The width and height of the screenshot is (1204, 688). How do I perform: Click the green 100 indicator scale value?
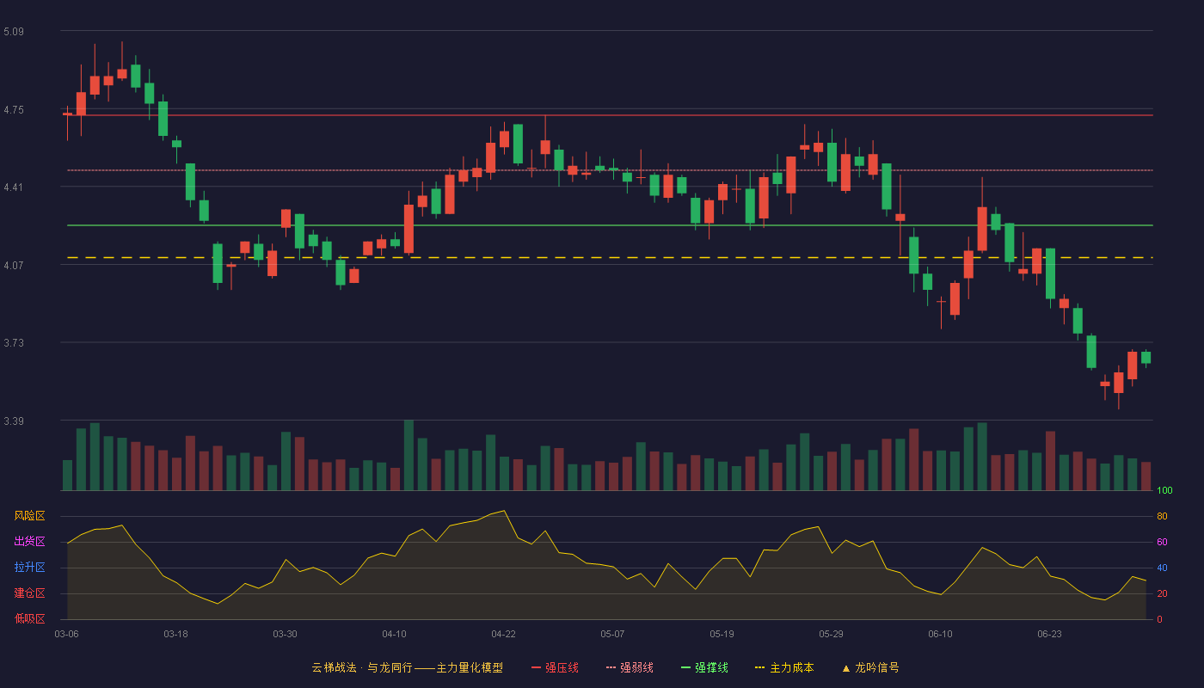(1164, 491)
